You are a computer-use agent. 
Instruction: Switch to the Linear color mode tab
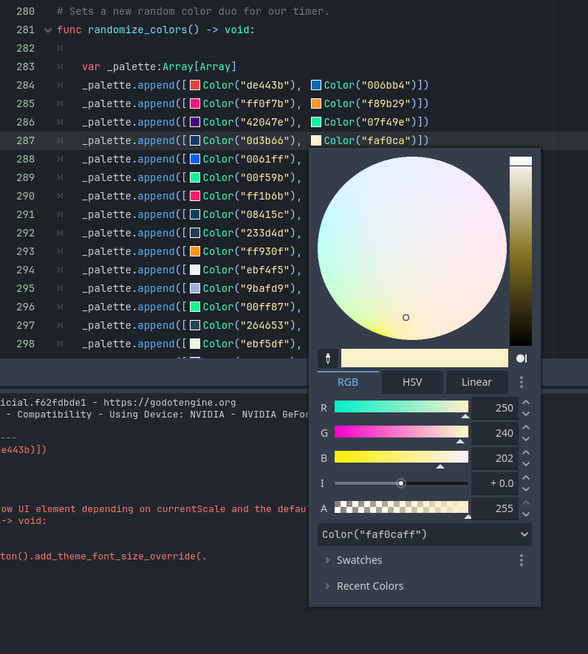click(476, 382)
